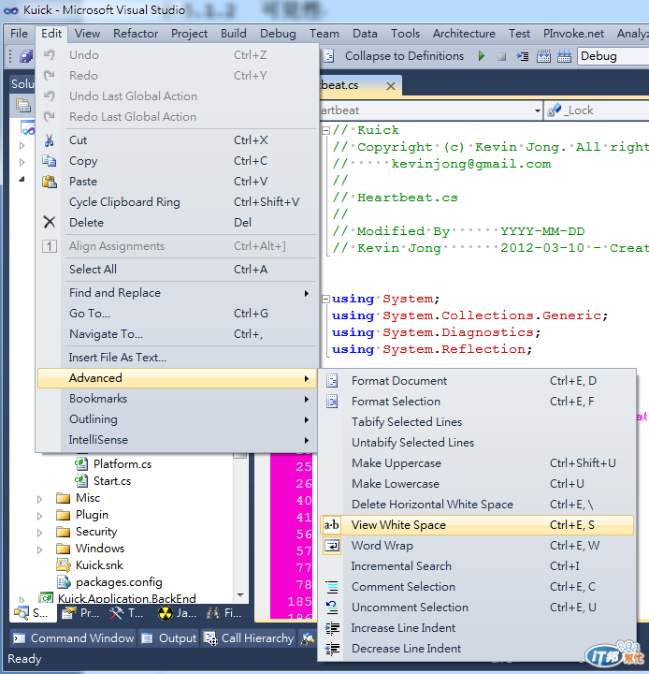Viewport: 649px width, 674px height.
Task: Click the Format Selection icon
Action: point(332,402)
